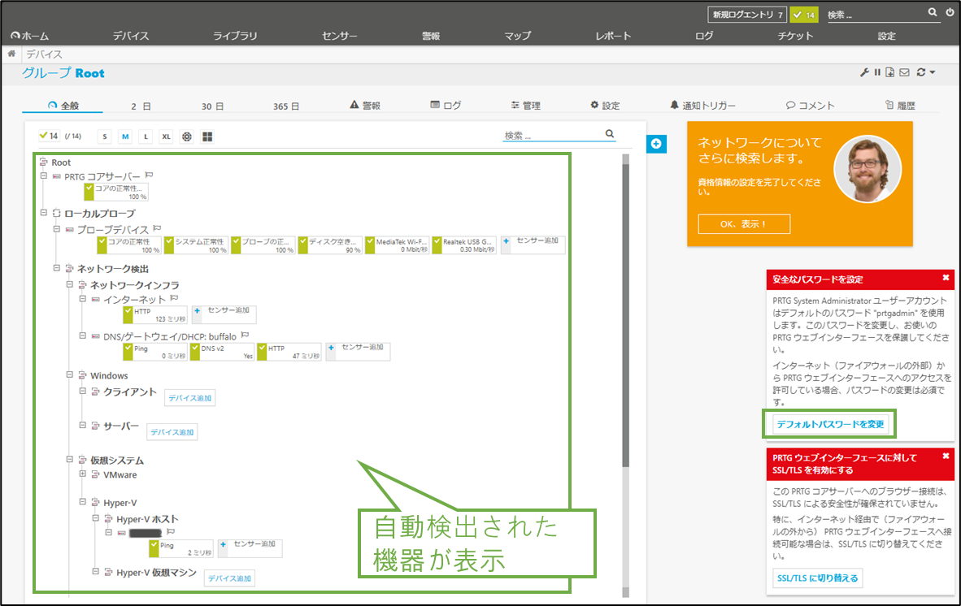Viewport: 961px width, 606px height.
Task: Open view options with the gear icon
Action: point(186,136)
